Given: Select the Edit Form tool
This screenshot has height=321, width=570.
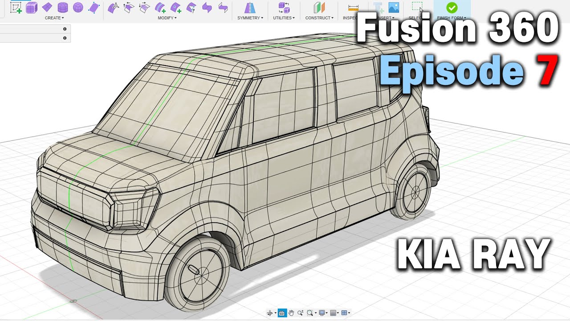Looking at the screenshot, I should (114, 7).
